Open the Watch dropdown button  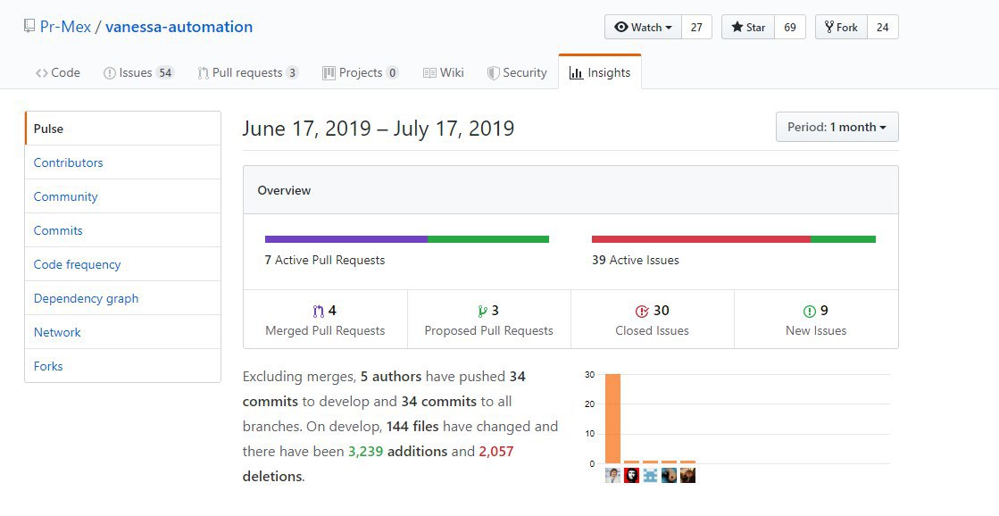(644, 28)
